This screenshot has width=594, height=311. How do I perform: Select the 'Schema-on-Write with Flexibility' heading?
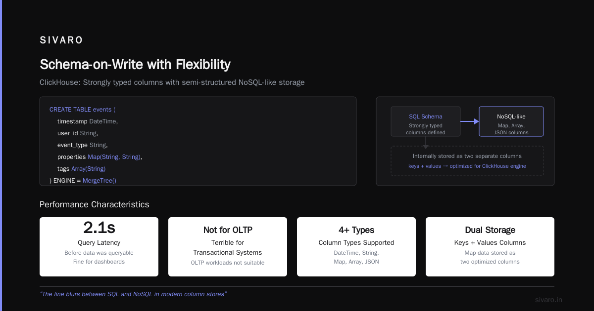135,64
